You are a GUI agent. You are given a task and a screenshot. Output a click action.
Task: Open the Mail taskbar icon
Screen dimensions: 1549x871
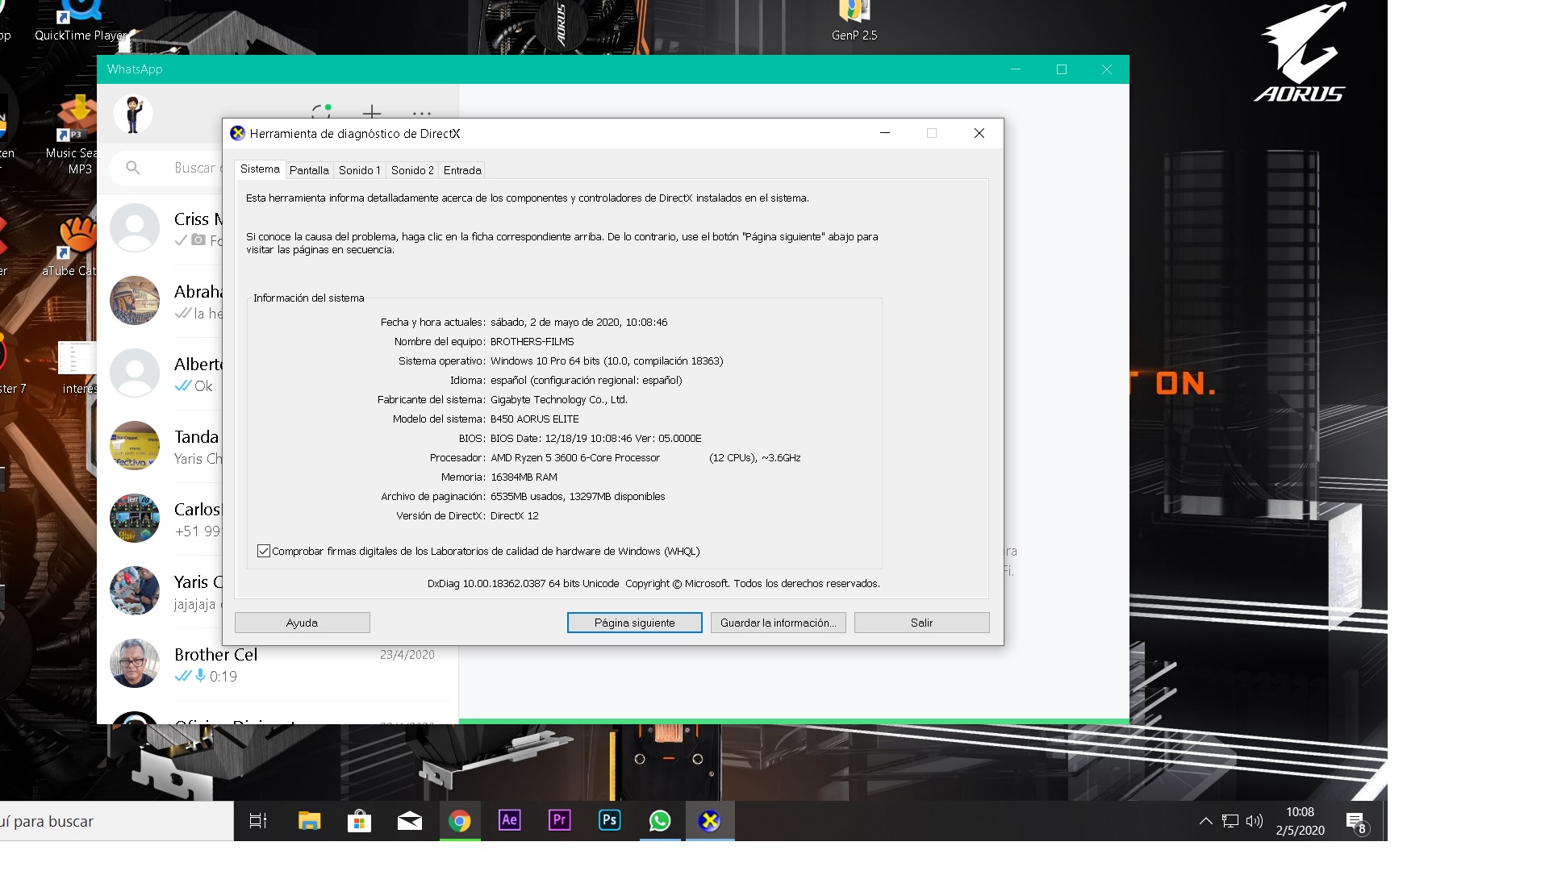coord(410,821)
